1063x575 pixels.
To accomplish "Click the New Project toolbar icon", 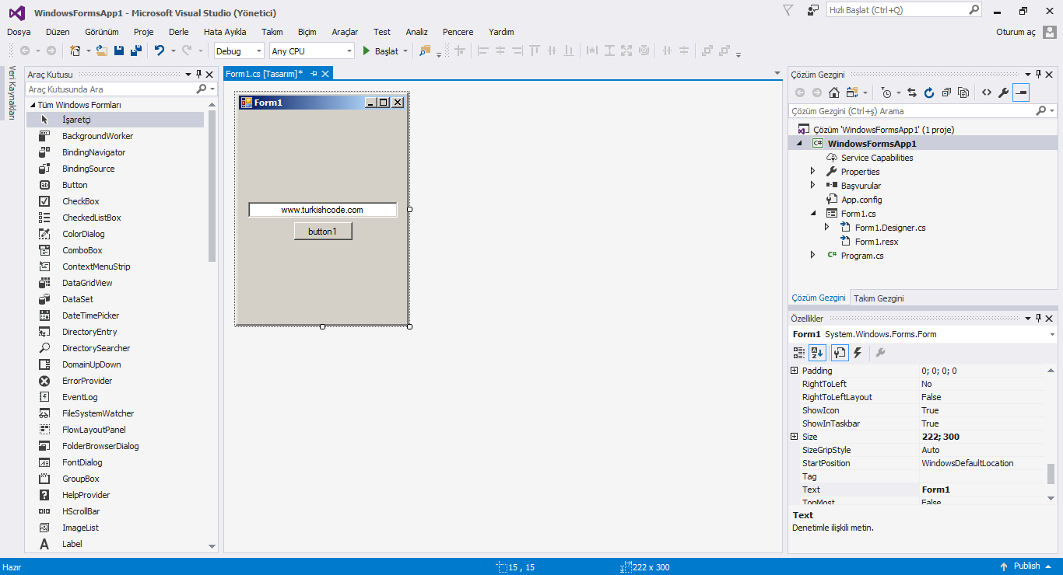I will 75,51.
